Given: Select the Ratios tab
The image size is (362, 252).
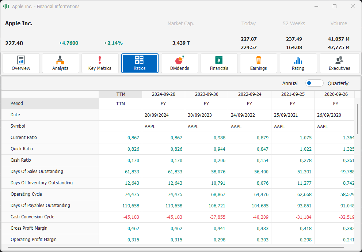Looking at the screenshot, I should tap(140, 63).
